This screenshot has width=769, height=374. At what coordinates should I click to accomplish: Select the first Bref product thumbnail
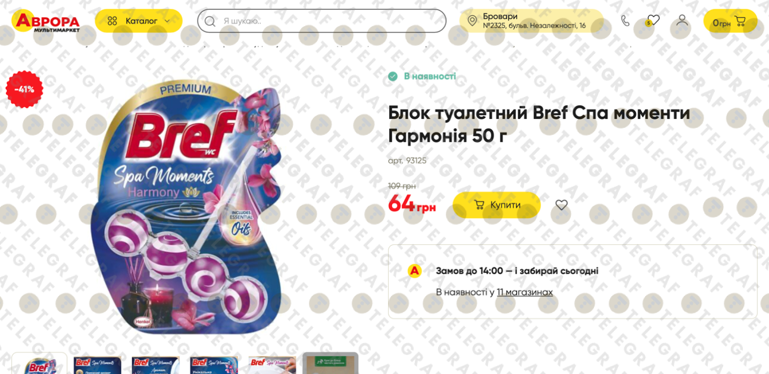pyautogui.click(x=39, y=363)
